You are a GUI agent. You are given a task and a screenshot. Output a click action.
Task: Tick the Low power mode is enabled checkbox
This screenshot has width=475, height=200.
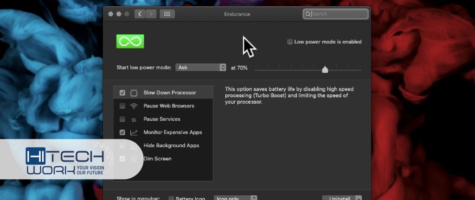coord(290,42)
